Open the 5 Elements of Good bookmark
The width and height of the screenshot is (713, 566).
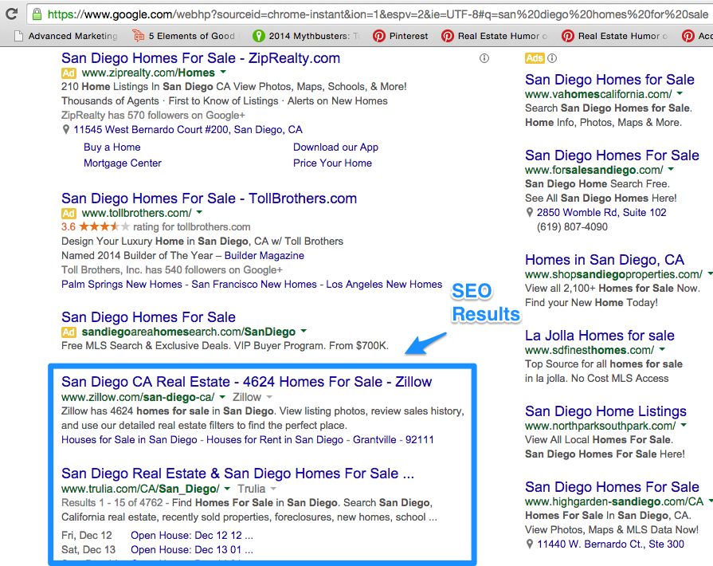pyautogui.click(x=184, y=36)
